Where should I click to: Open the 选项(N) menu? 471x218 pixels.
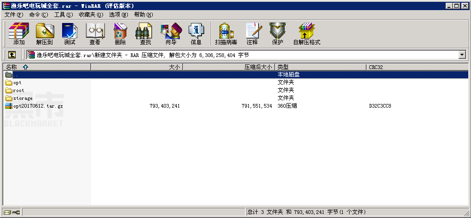[119, 15]
